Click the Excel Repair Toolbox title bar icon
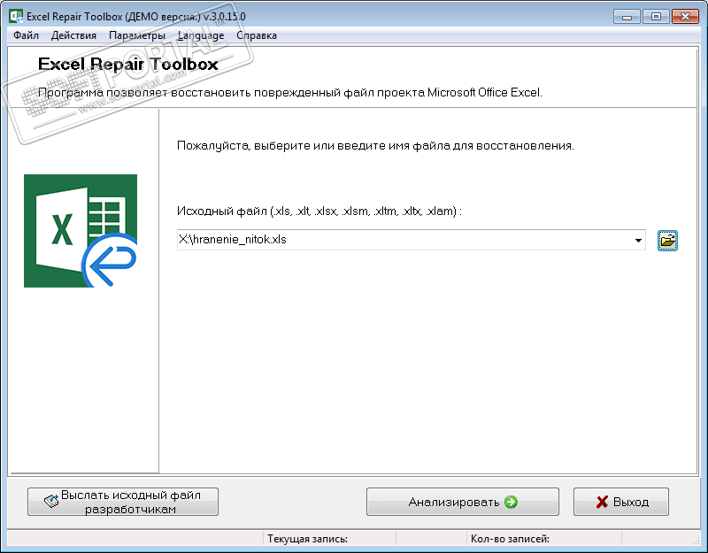 click(16, 16)
